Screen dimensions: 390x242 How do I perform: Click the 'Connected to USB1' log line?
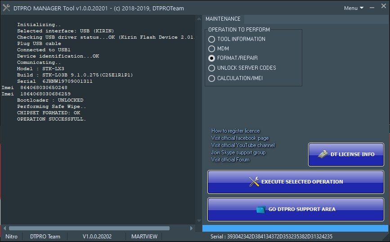pyautogui.click(x=44, y=50)
